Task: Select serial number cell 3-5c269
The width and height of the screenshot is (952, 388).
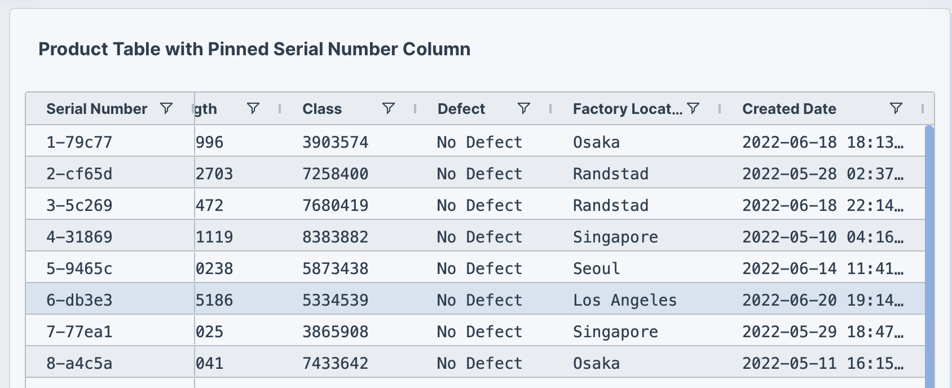Action: point(79,205)
